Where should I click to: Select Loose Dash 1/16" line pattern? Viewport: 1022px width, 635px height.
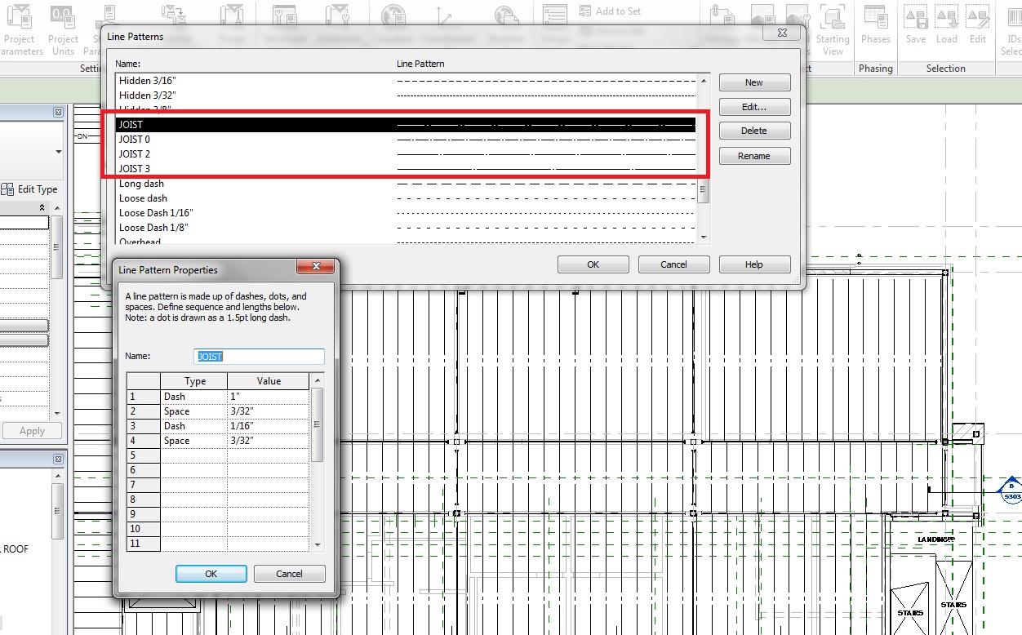[406, 213]
